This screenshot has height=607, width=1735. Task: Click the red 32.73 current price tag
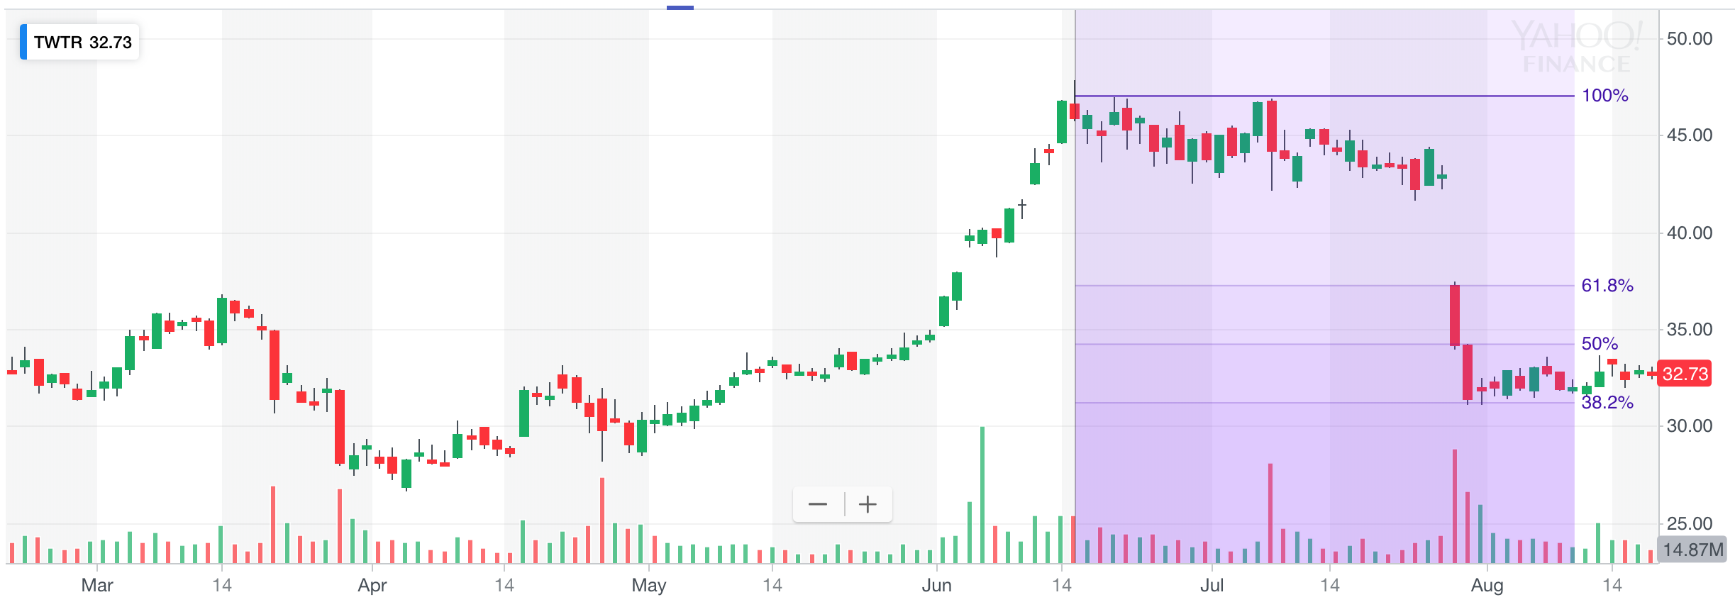click(x=1685, y=374)
